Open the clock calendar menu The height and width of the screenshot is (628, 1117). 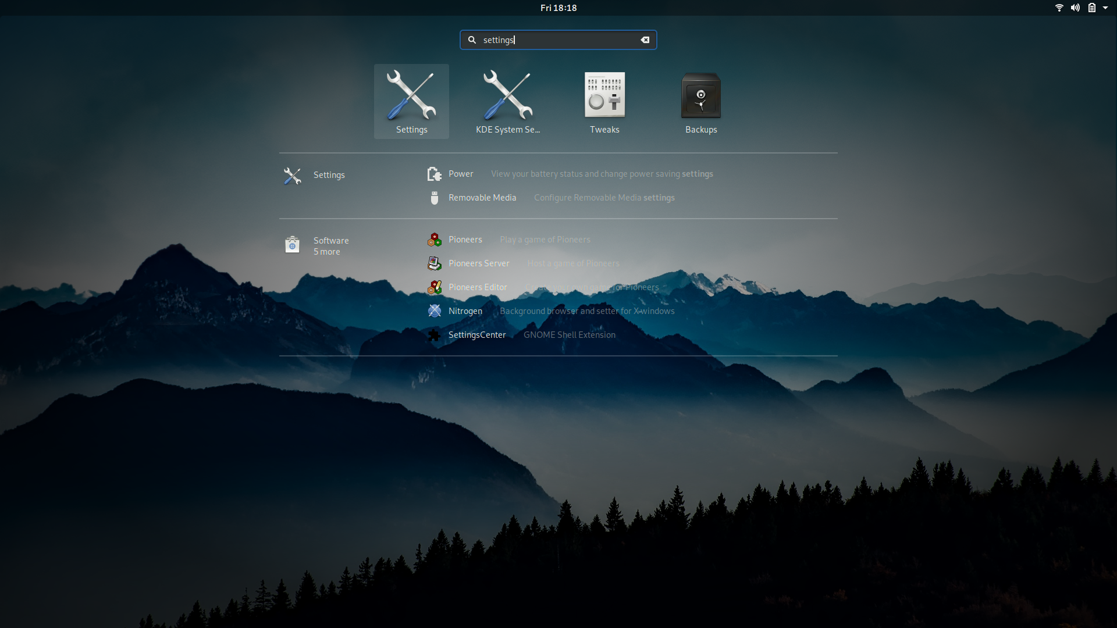(x=558, y=8)
